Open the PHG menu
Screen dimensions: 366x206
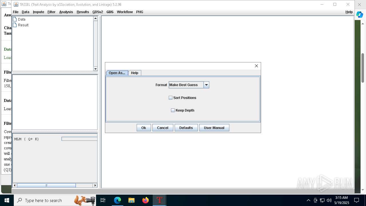point(140,12)
